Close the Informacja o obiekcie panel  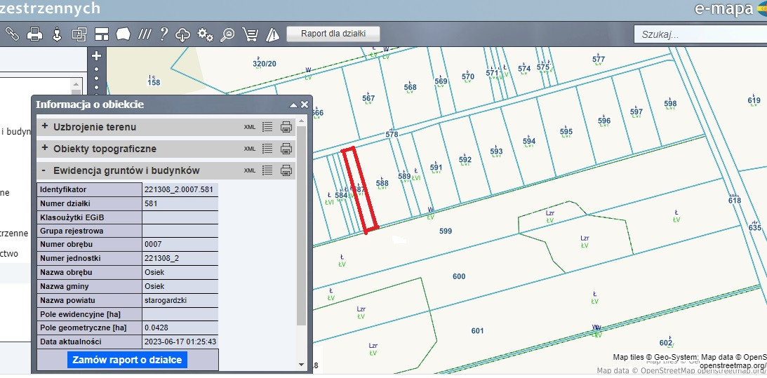(x=305, y=104)
